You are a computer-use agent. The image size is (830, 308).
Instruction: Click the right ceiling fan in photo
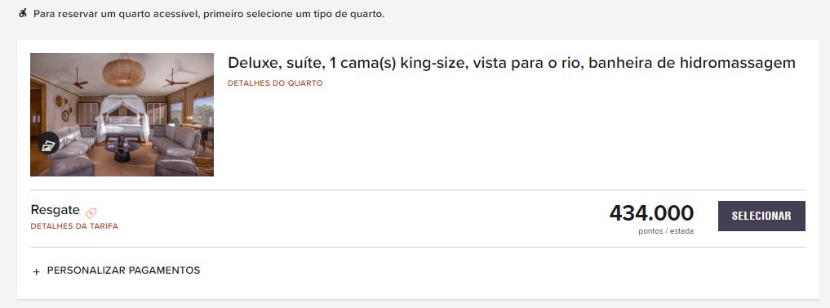[x=176, y=78]
